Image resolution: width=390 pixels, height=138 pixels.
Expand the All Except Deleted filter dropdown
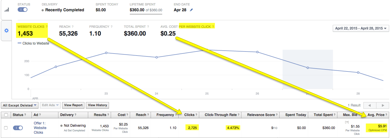click(x=20, y=105)
